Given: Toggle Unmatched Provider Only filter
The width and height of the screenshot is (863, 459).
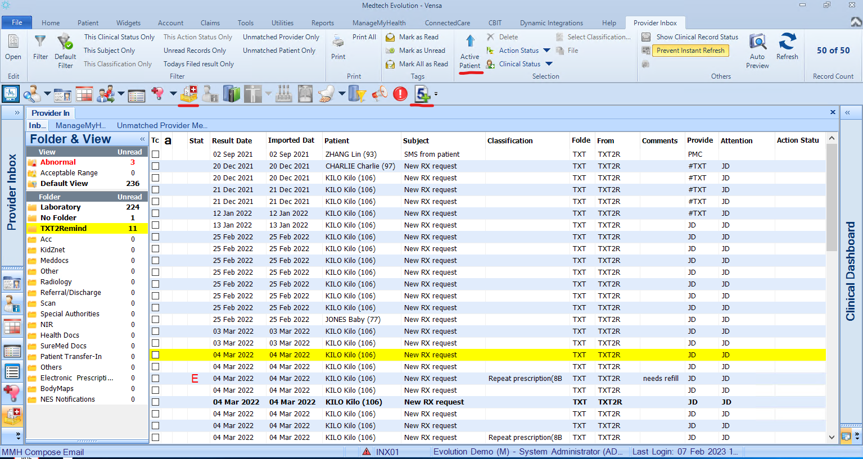Looking at the screenshot, I should [x=281, y=37].
